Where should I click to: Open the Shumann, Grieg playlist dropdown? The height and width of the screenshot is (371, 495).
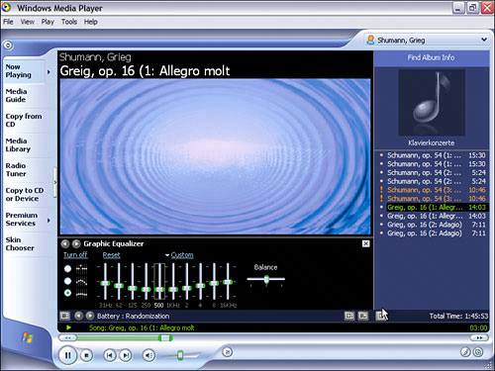pyautogui.click(x=484, y=40)
